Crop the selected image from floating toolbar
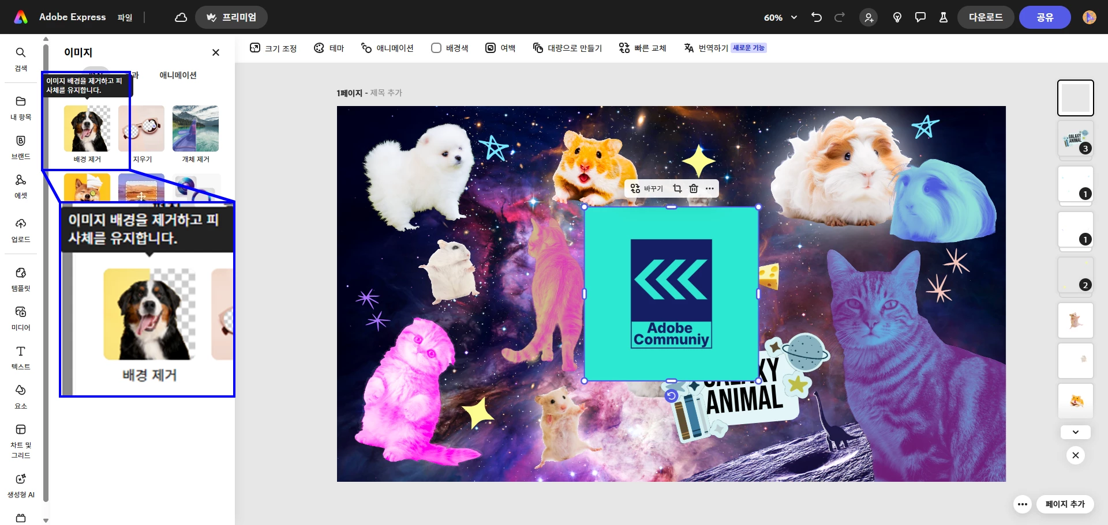Screen dimensions: 1108x525 677,188
